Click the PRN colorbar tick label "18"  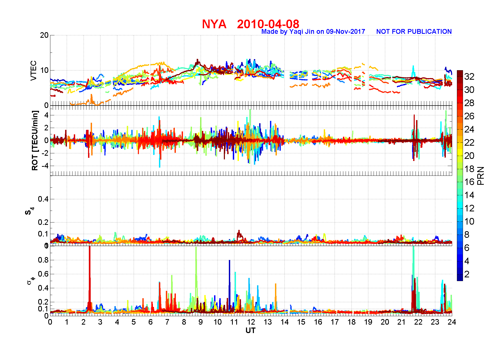pos(469,169)
